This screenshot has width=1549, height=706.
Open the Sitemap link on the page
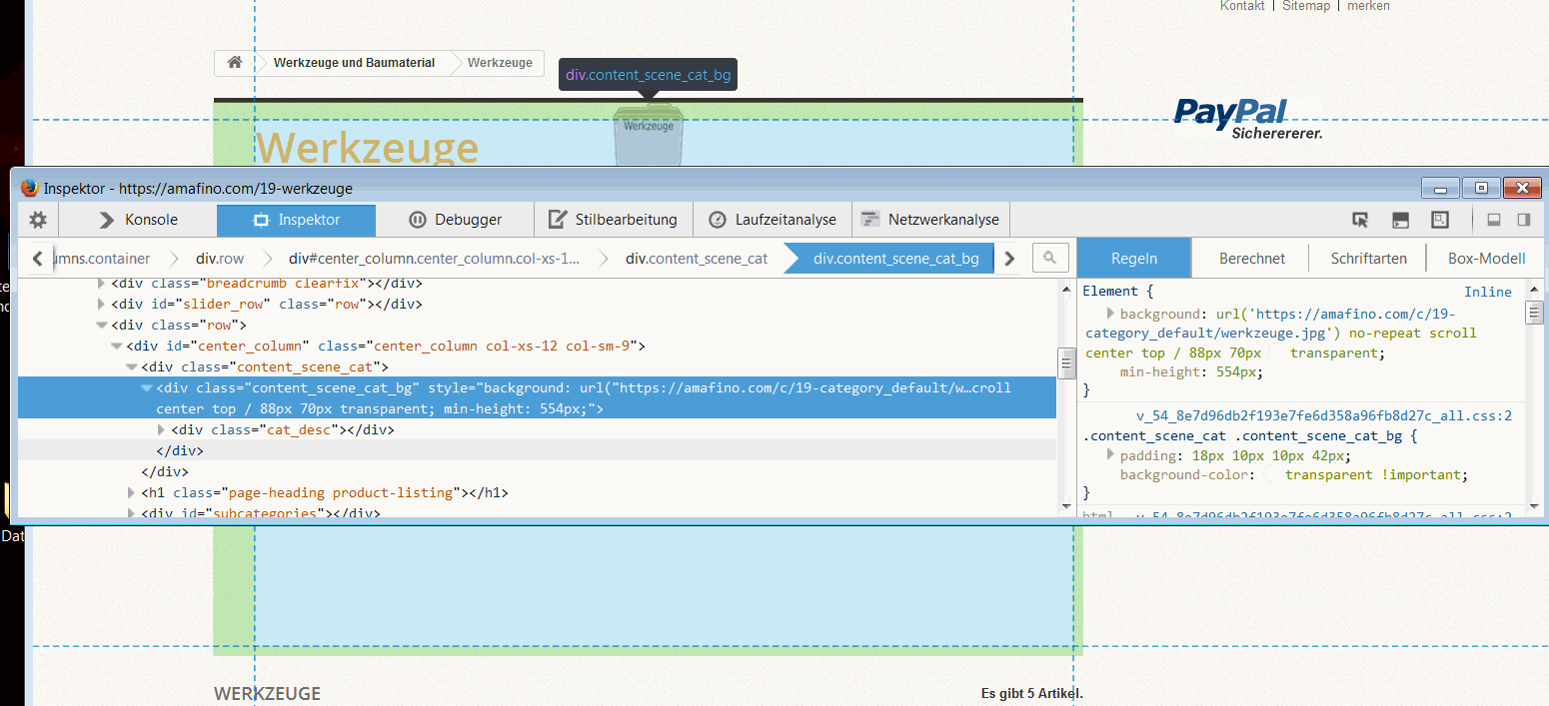coord(1306,6)
